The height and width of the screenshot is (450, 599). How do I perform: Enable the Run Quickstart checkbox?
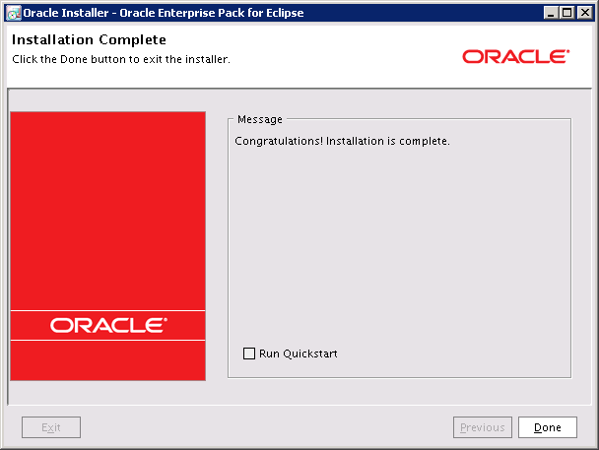pos(249,354)
